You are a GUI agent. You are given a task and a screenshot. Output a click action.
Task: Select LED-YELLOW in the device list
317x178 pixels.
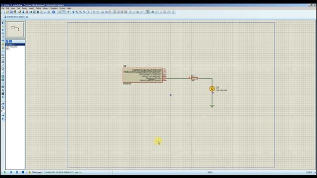(x=11, y=46)
